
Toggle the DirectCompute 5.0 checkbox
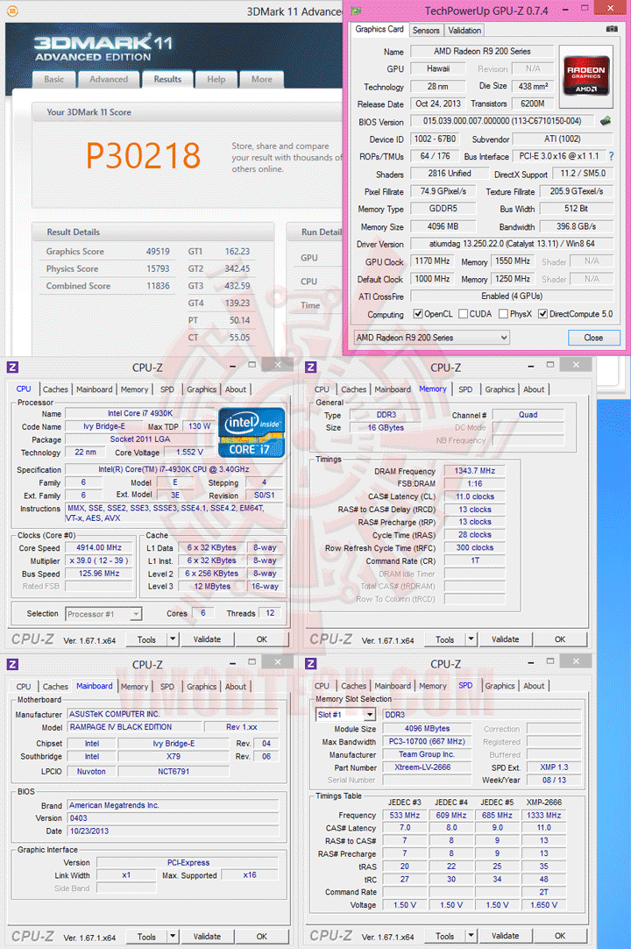[x=542, y=313]
